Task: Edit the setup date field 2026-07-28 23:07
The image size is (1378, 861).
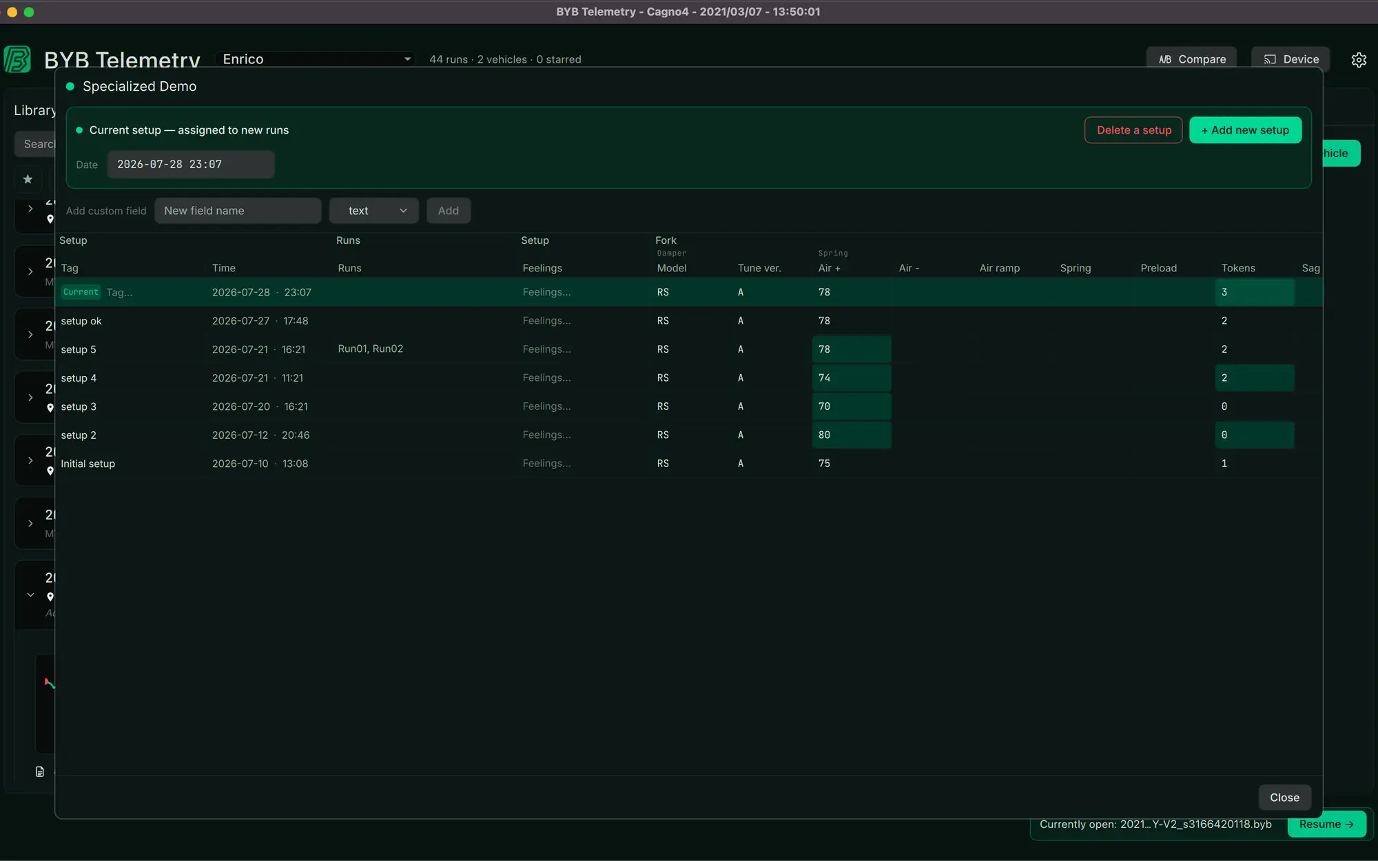Action: 191,165
